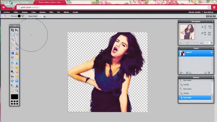
Task: Select the Crop tool
Action: click(x=12, y=30)
